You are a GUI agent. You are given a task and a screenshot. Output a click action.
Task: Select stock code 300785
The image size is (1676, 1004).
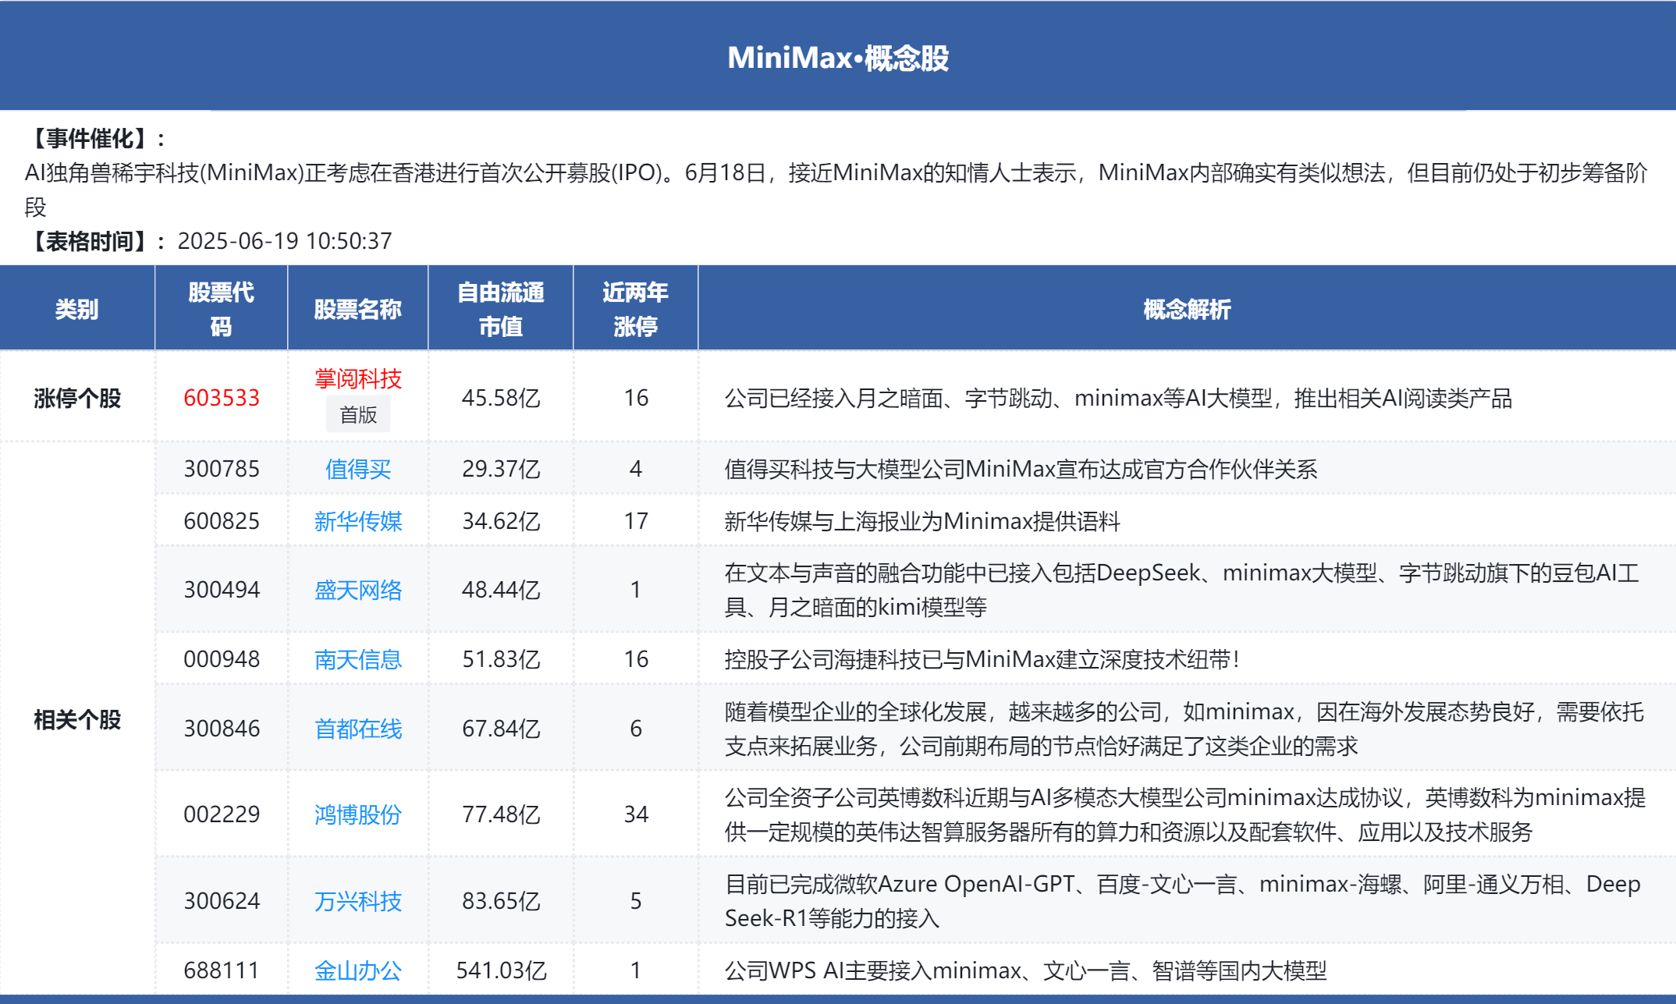point(222,469)
